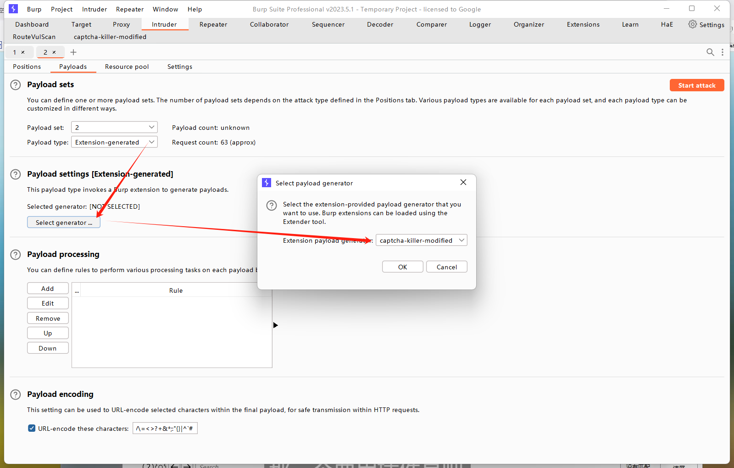The image size is (734, 468).
Task: Click the Up rule button
Action: click(x=48, y=333)
